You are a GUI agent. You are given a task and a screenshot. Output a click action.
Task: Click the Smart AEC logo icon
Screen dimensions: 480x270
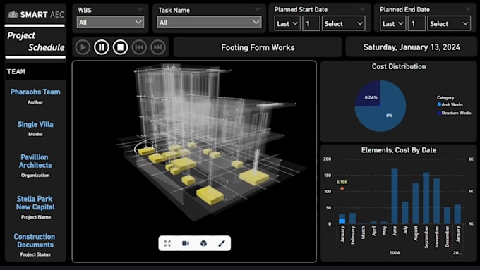(x=13, y=14)
